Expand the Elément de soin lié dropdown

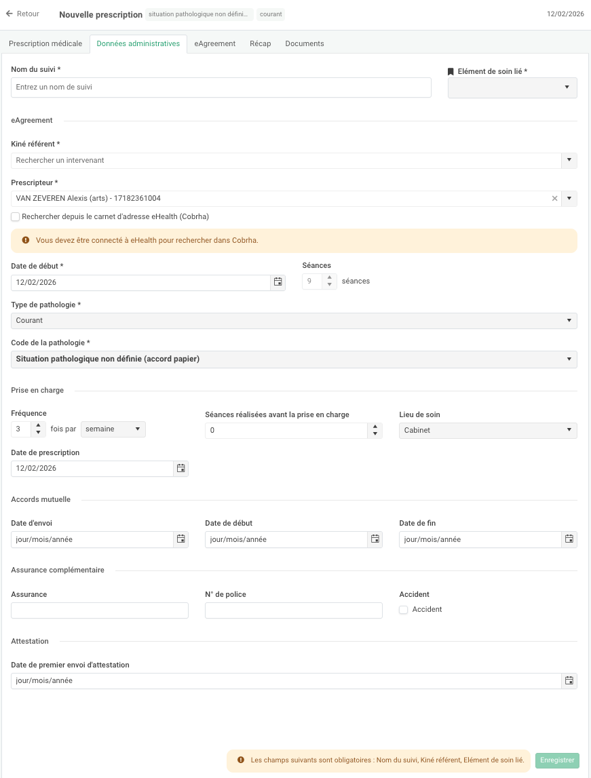tap(512, 87)
